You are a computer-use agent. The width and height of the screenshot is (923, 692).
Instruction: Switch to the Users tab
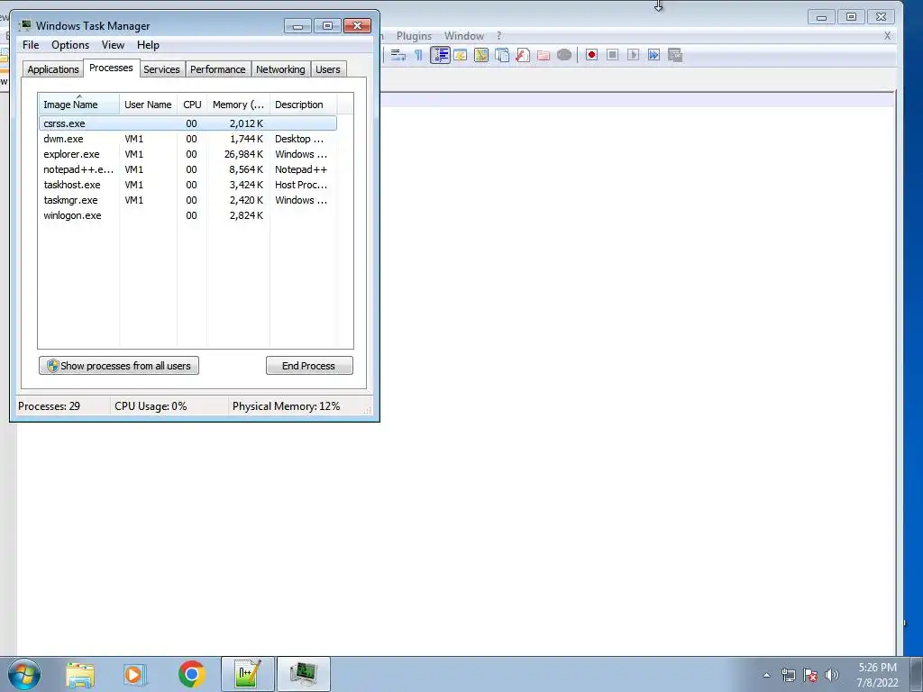tap(328, 69)
